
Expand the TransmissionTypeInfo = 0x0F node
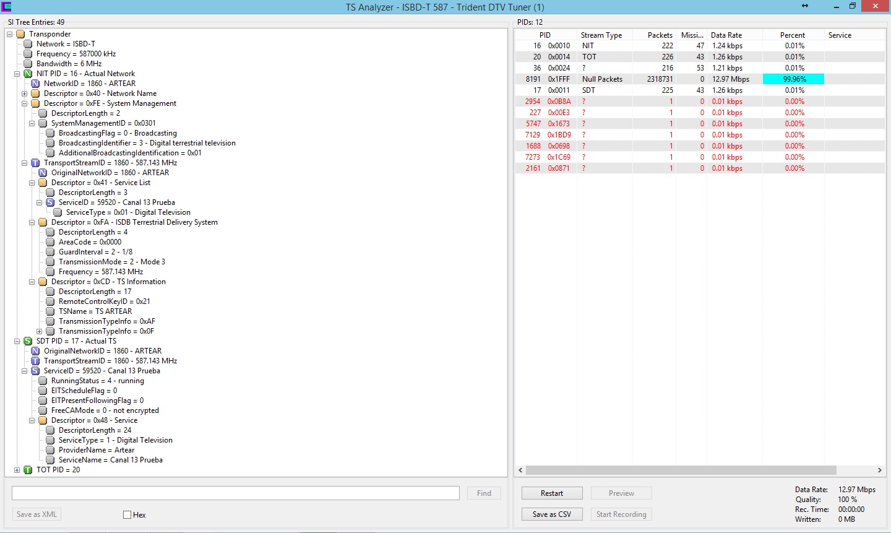tap(40, 331)
